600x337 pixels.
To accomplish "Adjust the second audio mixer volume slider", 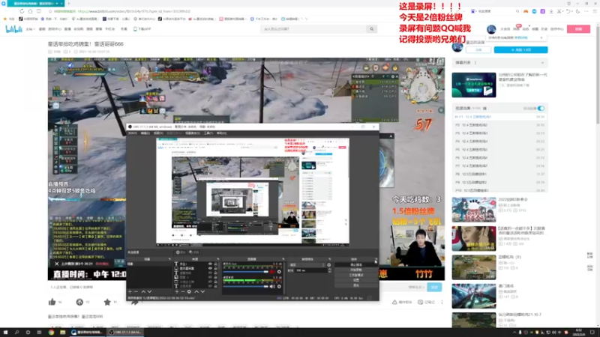I will 246,286.
